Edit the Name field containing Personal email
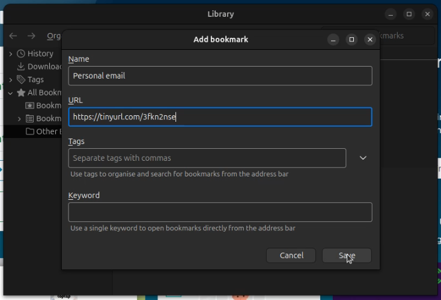 221,76
